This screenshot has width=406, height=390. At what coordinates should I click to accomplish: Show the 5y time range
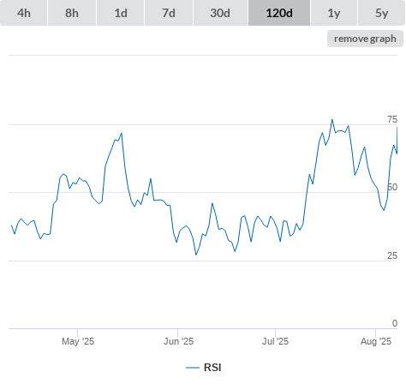point(381,13)
